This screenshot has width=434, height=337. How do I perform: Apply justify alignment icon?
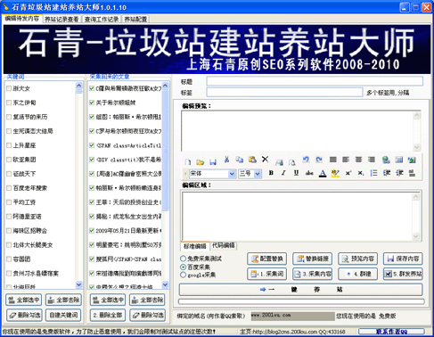point(333,160)
